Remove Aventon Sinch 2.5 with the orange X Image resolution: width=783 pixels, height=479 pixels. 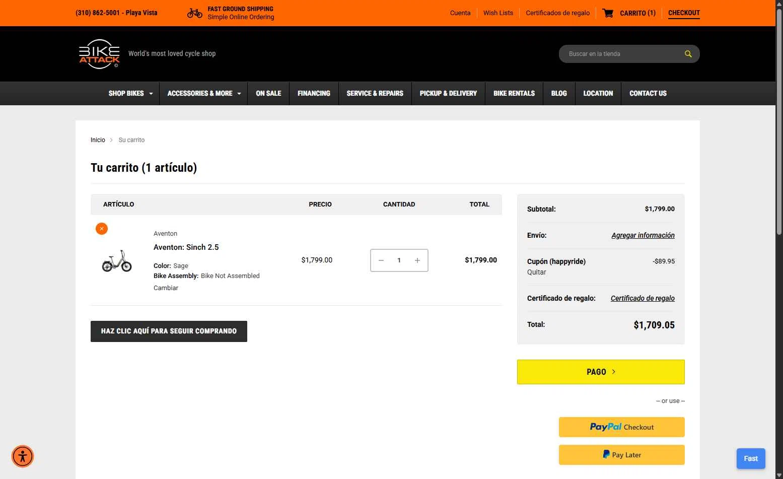click(x=102, y=229)
